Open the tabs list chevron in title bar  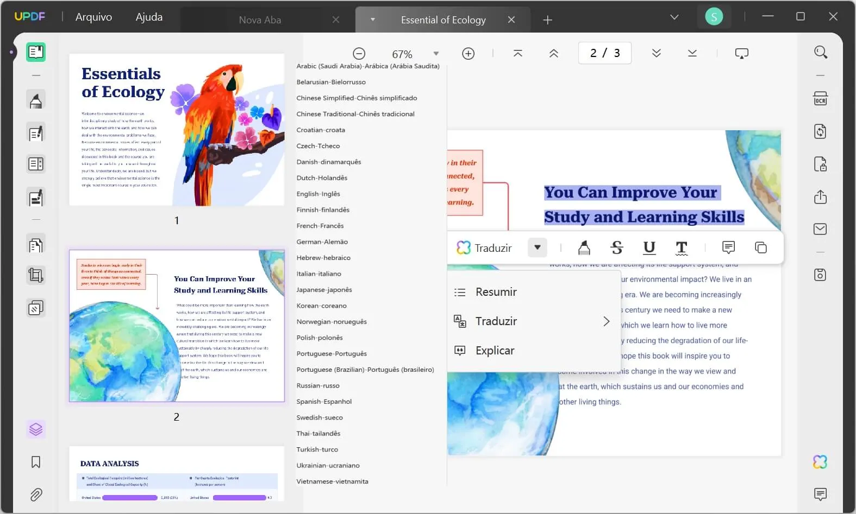[674, 17]
